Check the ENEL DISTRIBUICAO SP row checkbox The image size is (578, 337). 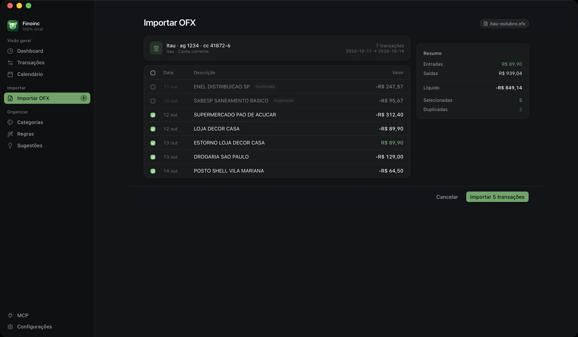tap(153, 87)
